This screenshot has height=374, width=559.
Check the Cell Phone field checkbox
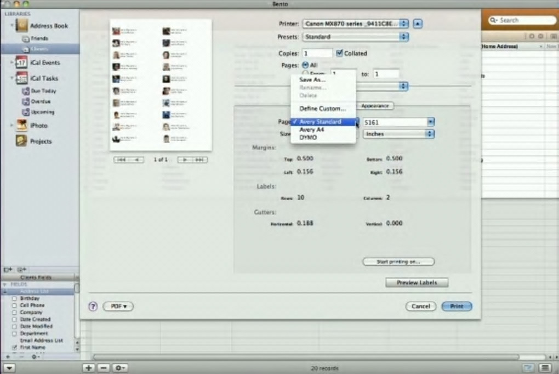tap(14, 305)
